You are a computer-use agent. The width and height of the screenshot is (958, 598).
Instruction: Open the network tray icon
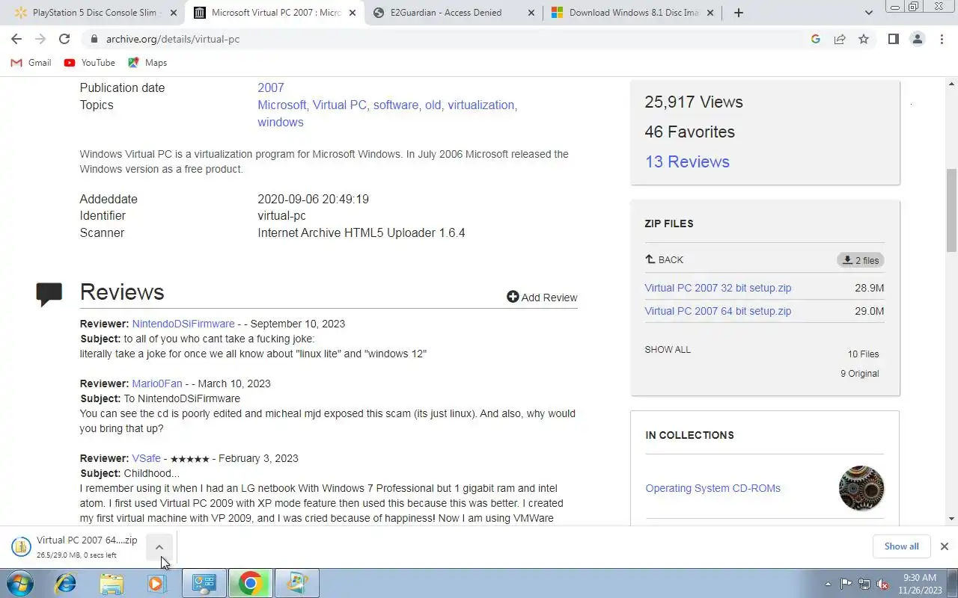point(864,584)
